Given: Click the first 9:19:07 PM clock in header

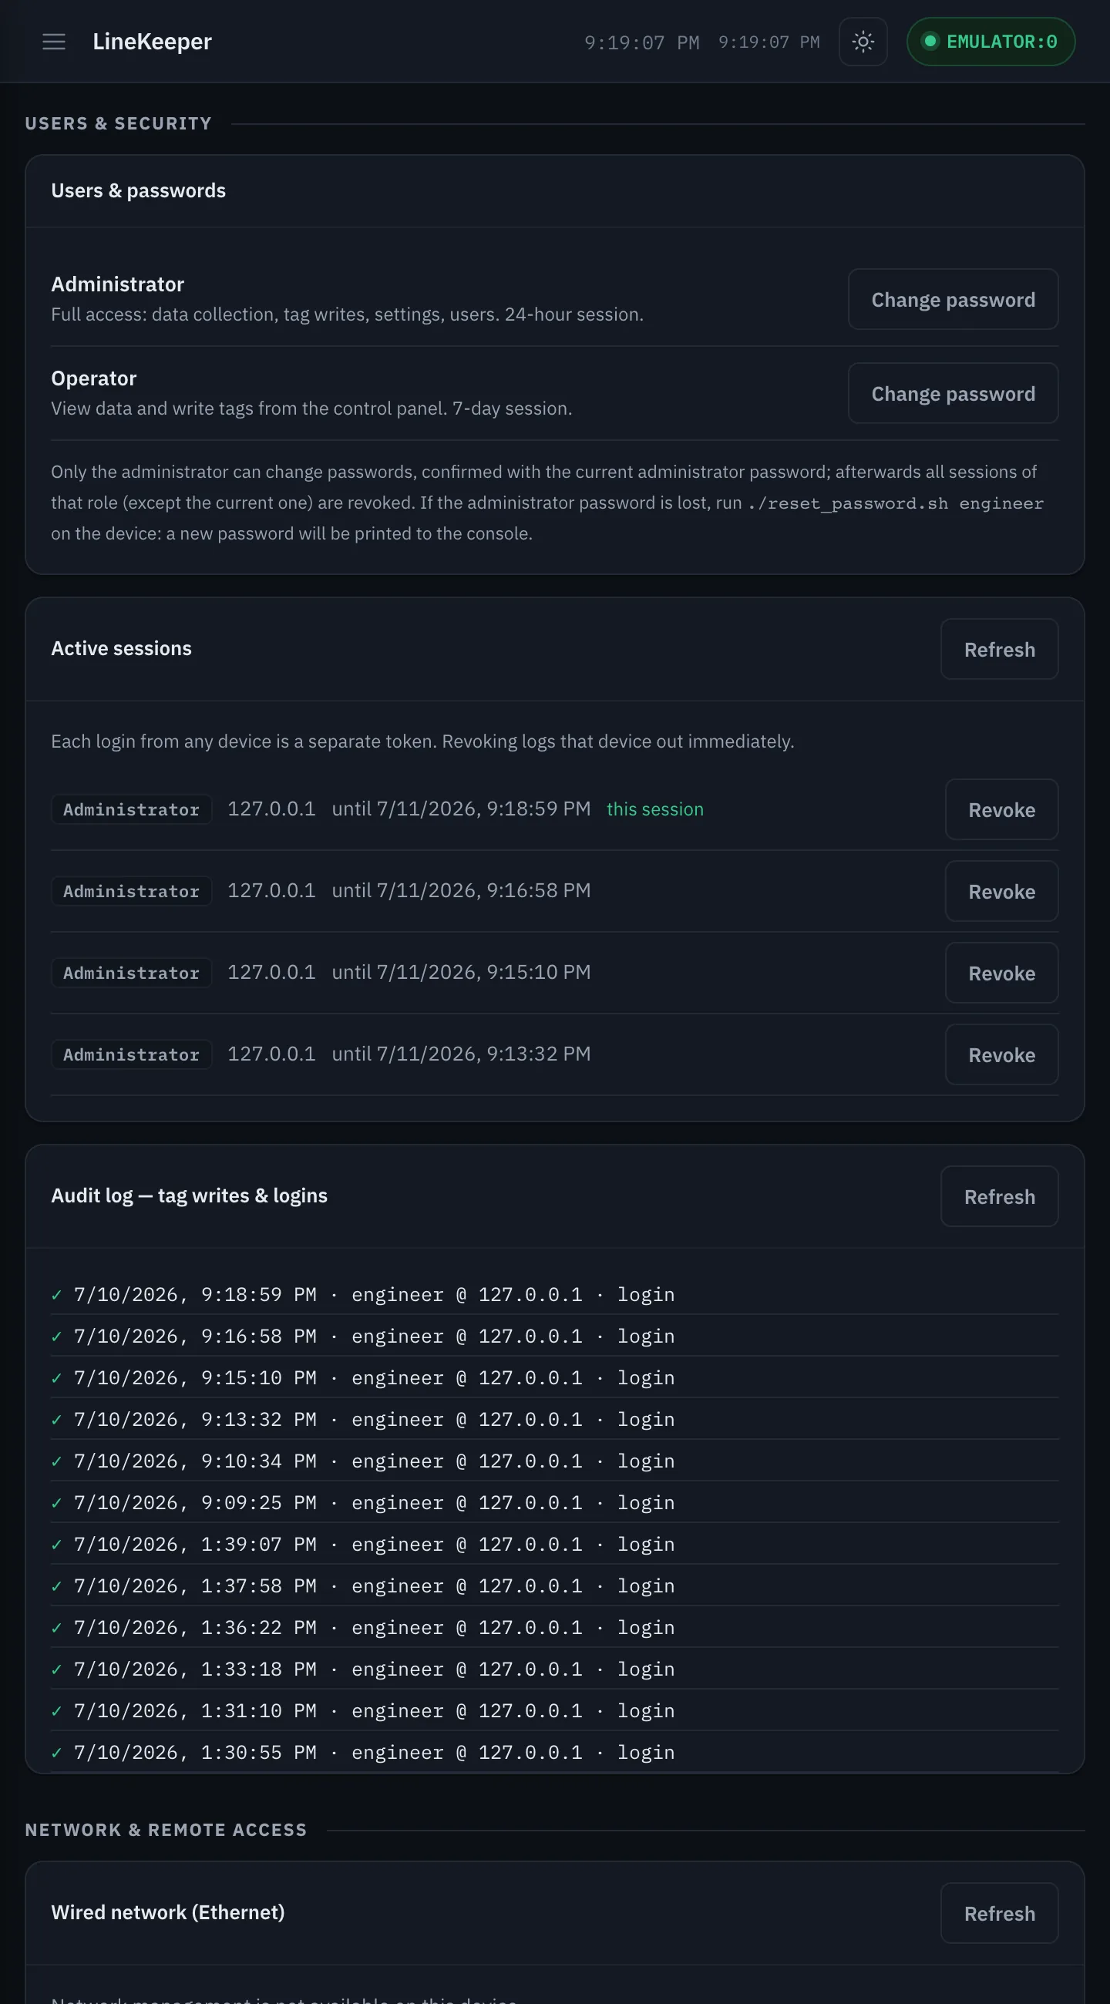Looking at the screenshot, I should coord(642,42).
